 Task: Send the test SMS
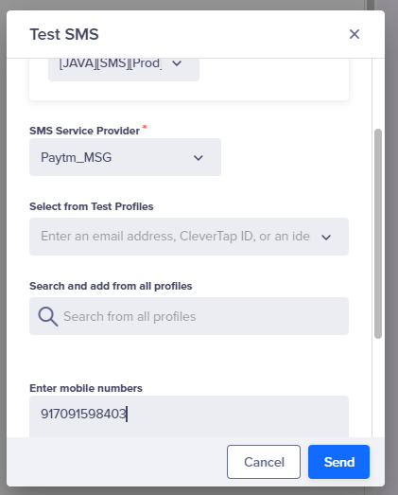(x=339, y=462)
